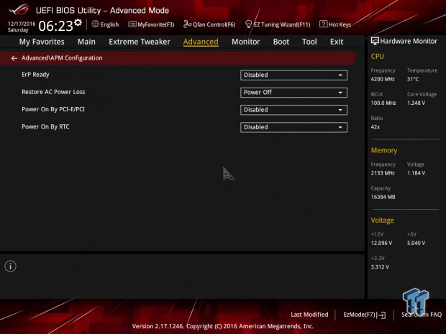Viewport: 446px width, 334px height.
Task: Select the ErP Ready label
Action: coord(35,75)
